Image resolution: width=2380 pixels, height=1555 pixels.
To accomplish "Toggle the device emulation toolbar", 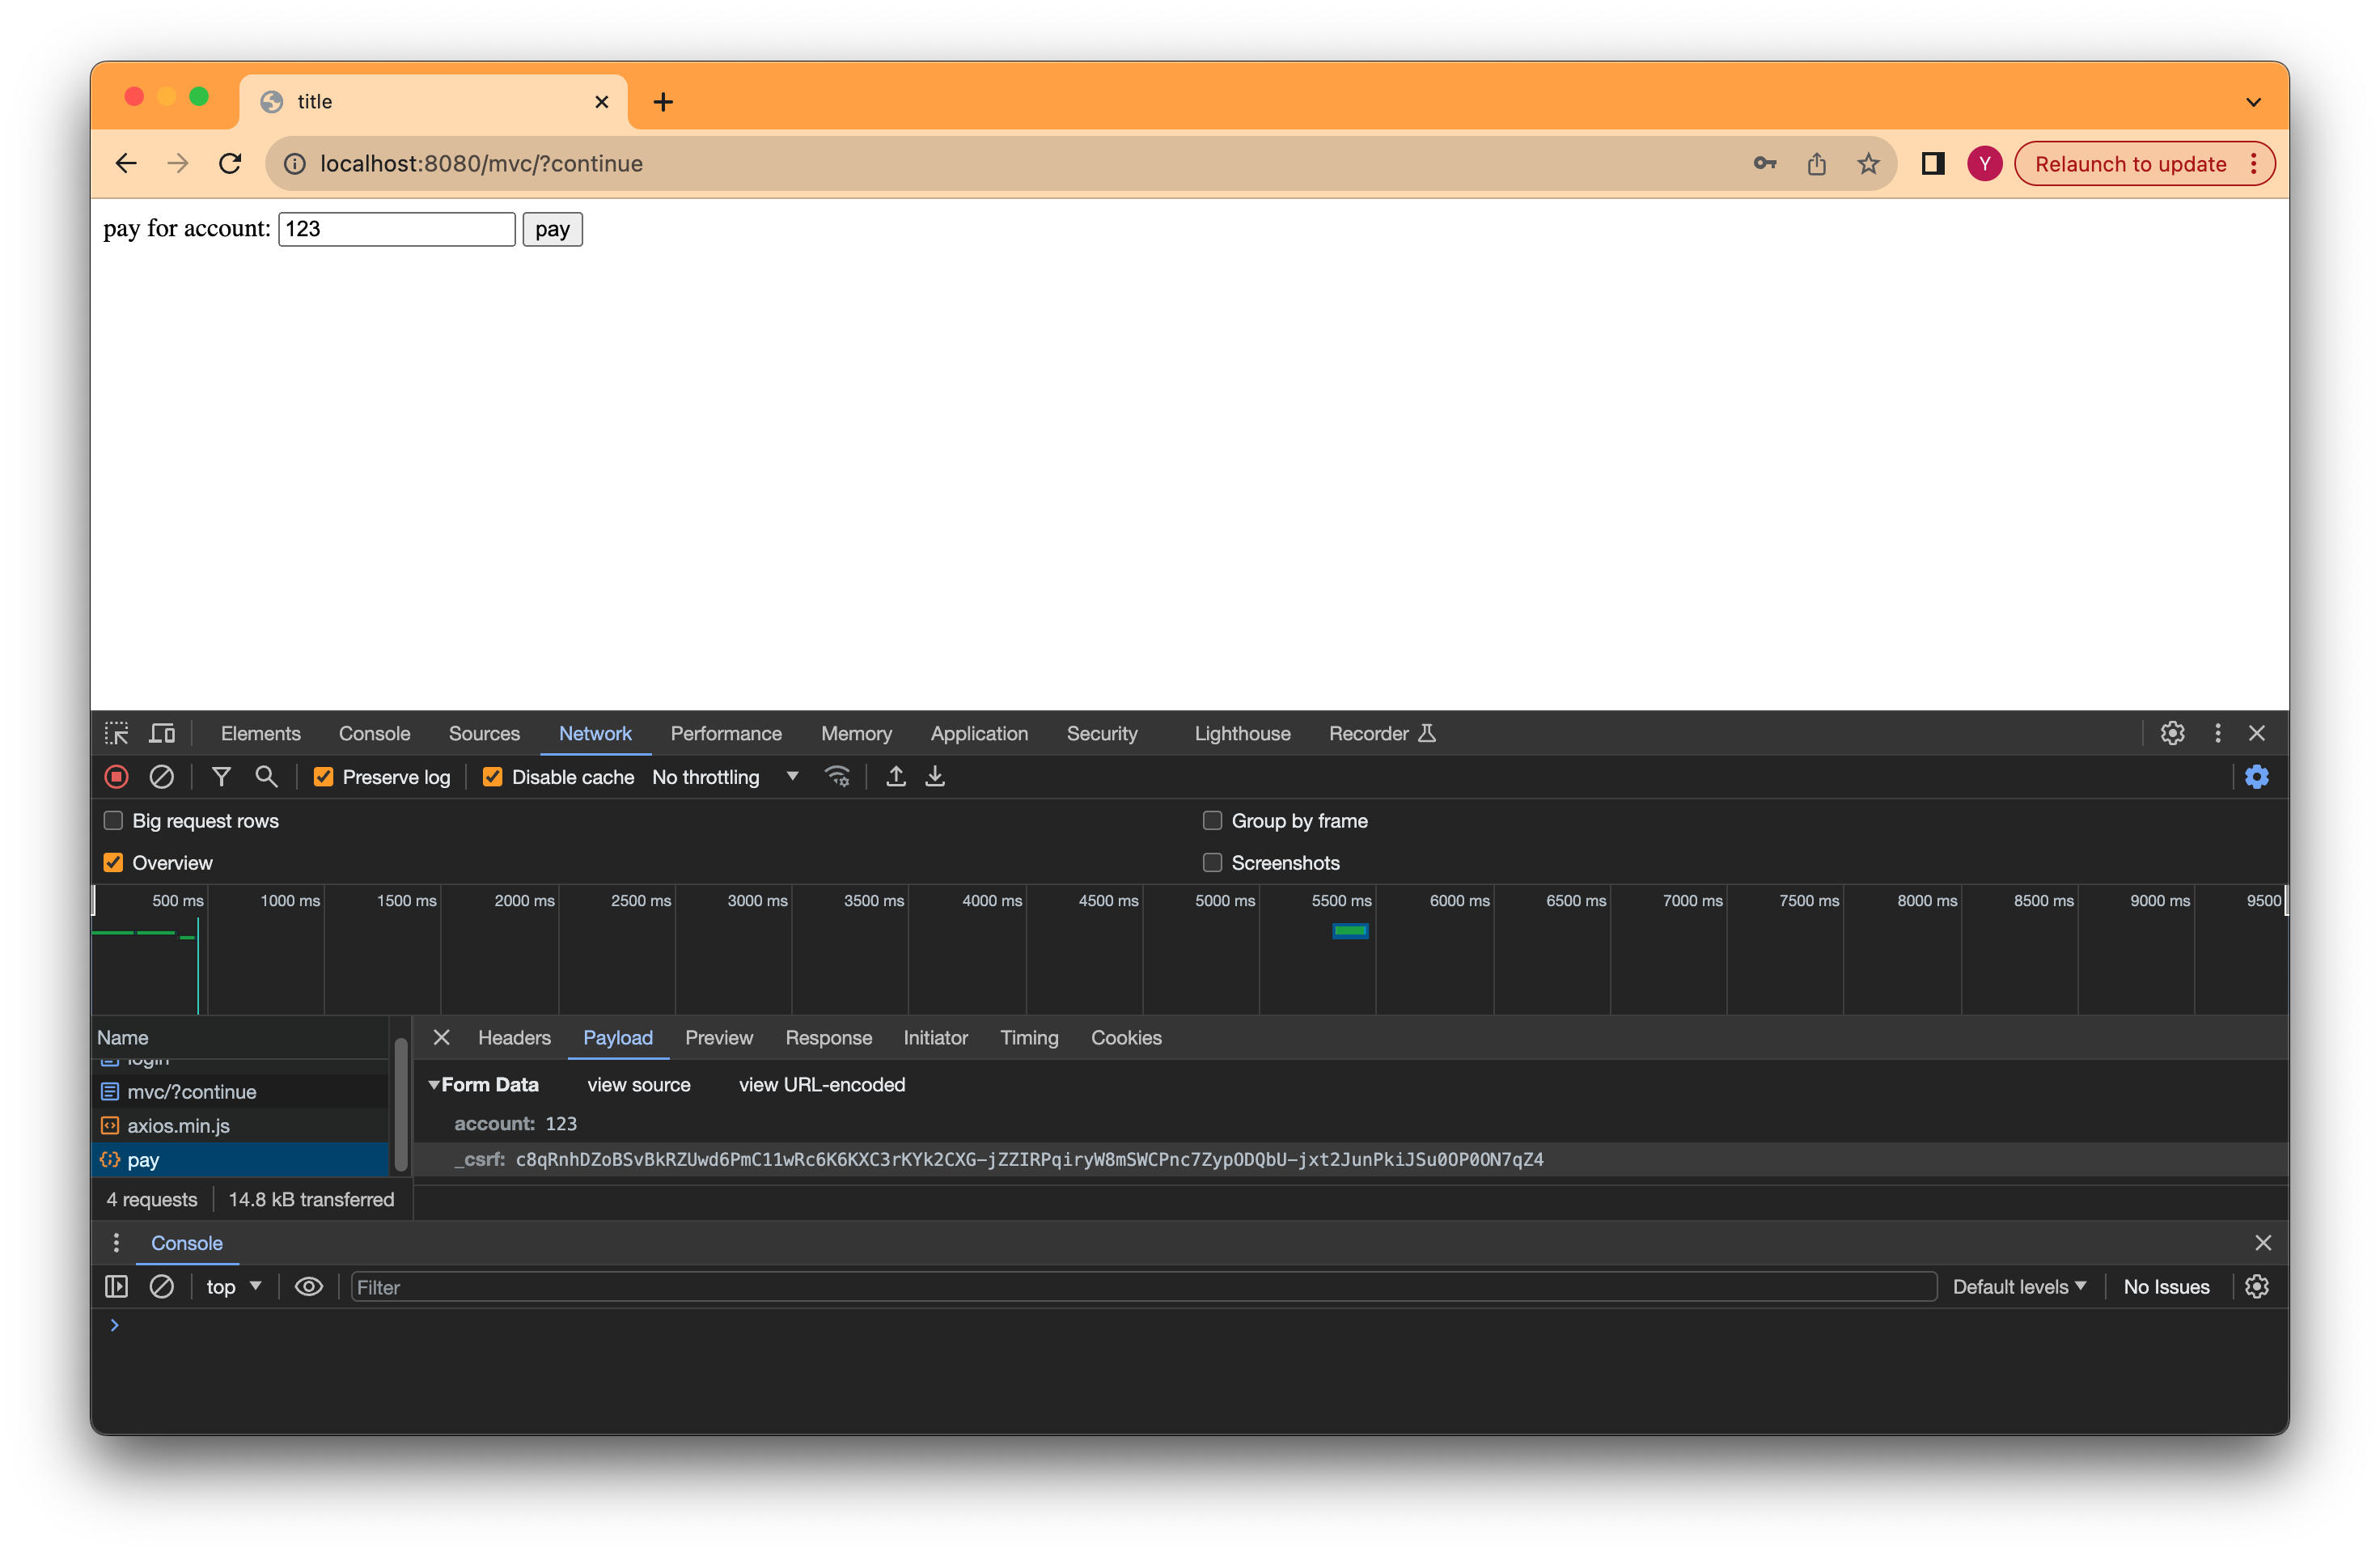I will (162, 733).
